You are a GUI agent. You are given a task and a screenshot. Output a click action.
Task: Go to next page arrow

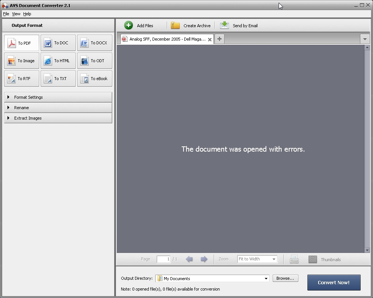click(x=204, y=259)
